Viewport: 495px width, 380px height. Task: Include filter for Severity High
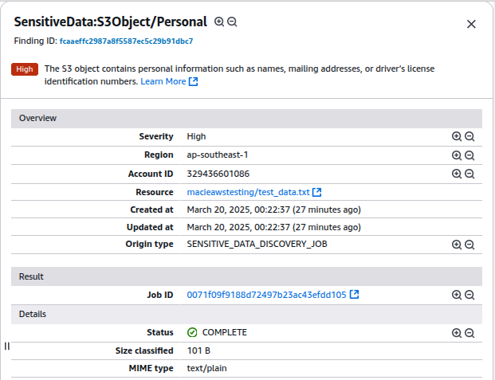coord(457,136)
